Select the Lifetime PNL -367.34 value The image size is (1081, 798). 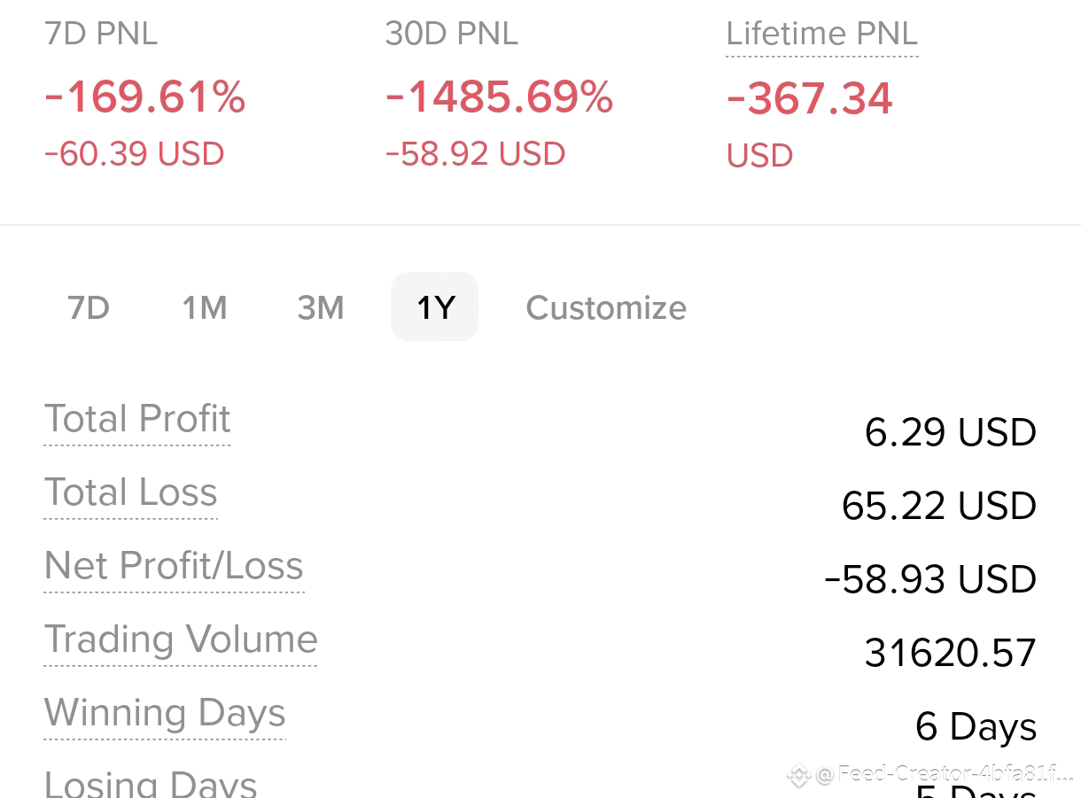coord(810,98)
